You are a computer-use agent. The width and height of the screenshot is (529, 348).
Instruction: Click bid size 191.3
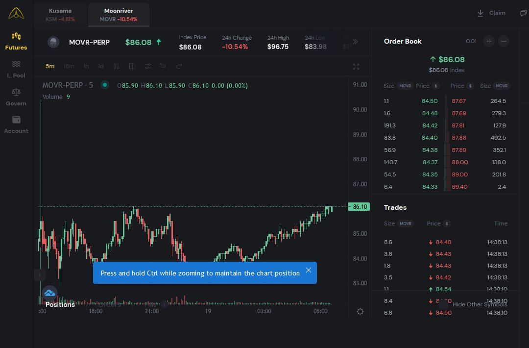click(x=390, y=125)
